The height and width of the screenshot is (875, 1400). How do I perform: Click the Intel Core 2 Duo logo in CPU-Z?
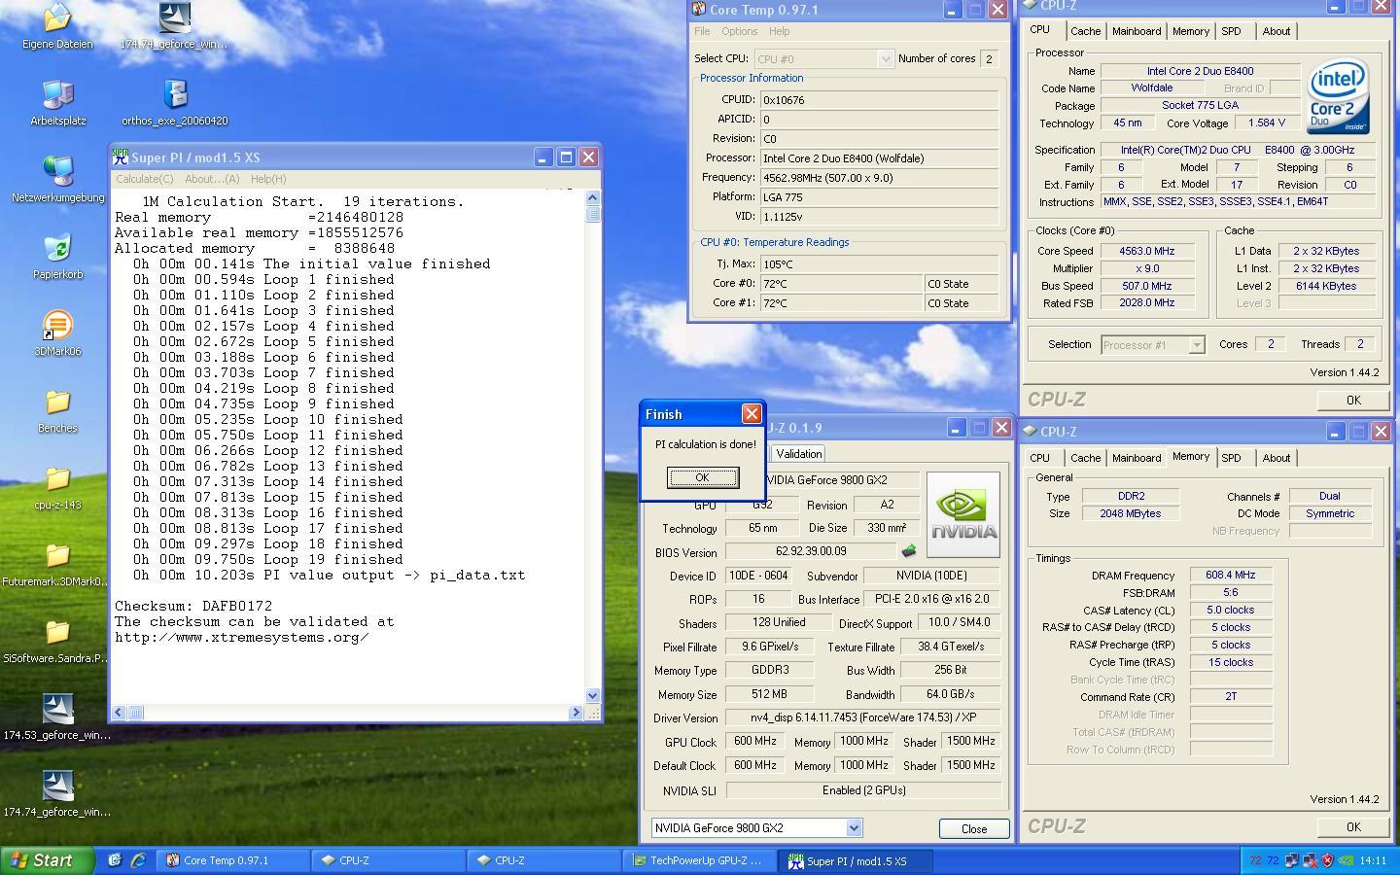point(1339,95)
